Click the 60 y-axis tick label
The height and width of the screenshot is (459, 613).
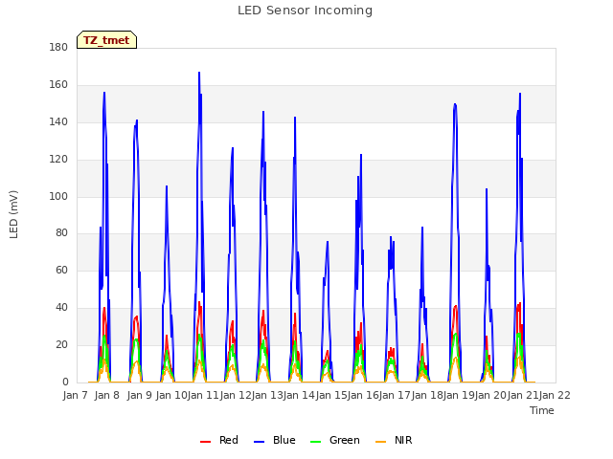(61, 270)
